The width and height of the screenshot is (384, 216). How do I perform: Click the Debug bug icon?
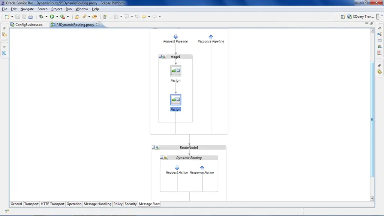point(41,16)
